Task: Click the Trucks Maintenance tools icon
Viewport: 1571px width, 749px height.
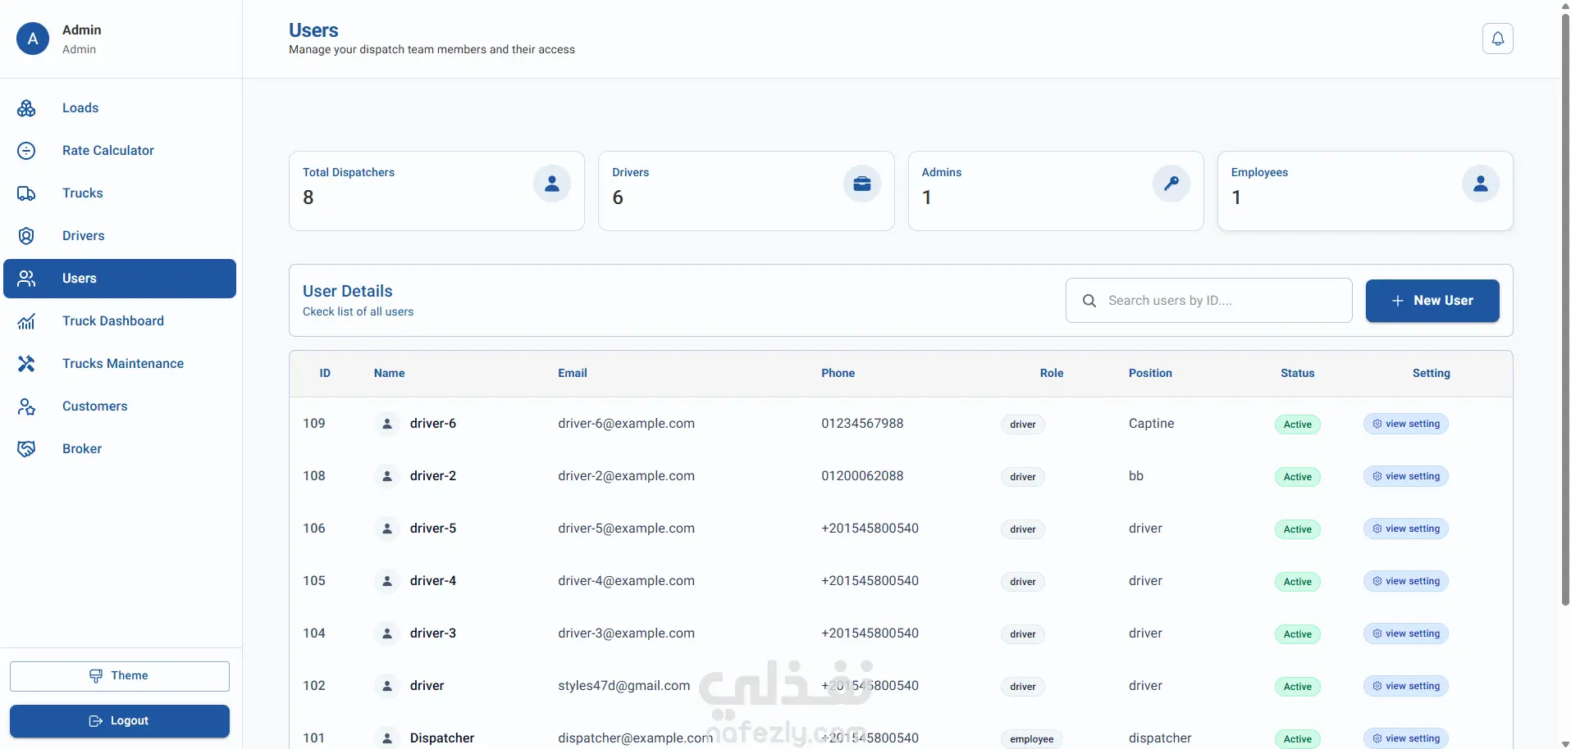Action: [x=26, y=364]
